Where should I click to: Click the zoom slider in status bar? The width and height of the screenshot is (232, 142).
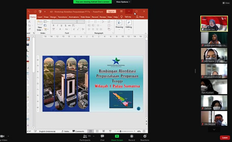(x=125, y=131)
